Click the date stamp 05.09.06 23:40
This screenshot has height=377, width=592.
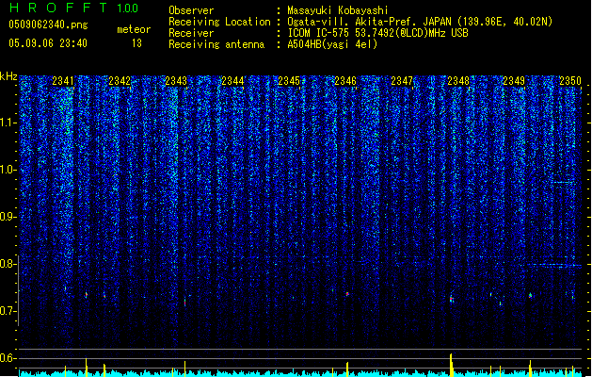[48, 43]
